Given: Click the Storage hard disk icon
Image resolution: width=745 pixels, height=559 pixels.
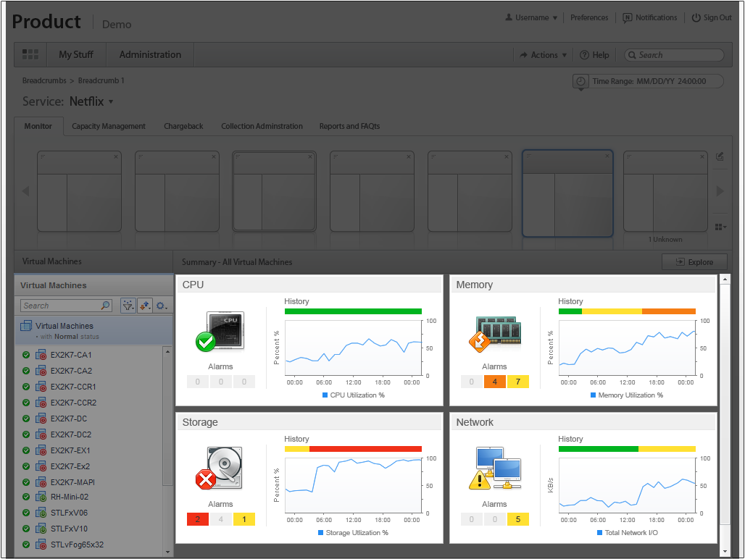Looking at the screenshot, I should pyautogui.click(x=220, y=468).
